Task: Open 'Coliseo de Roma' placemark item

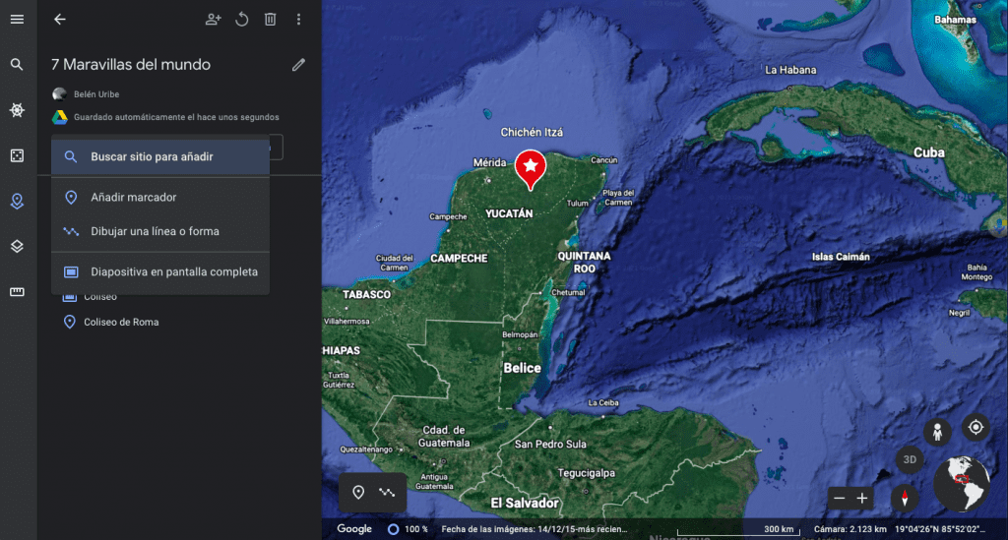Action: (120, 322)
